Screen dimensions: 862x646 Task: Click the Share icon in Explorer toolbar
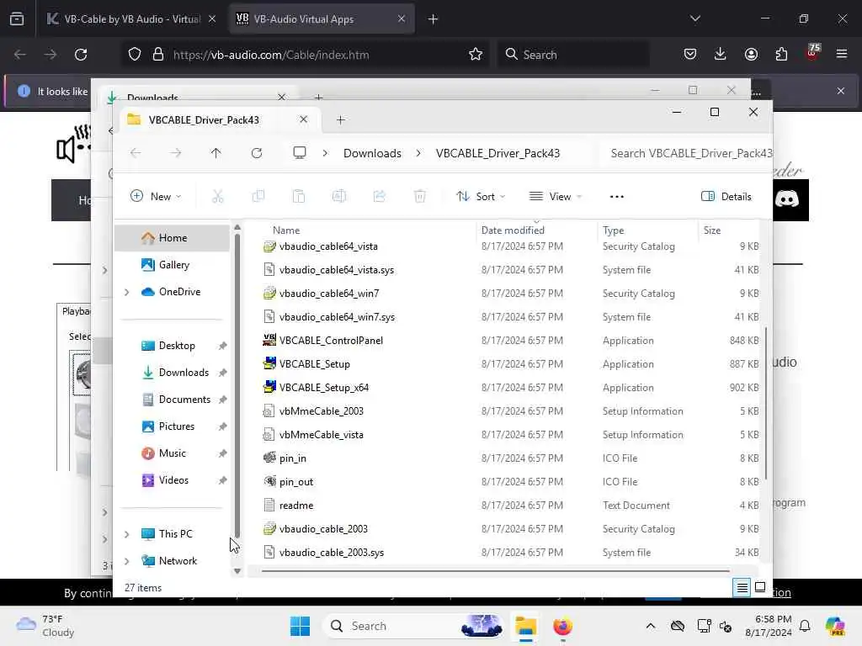[x=380, y=197]
